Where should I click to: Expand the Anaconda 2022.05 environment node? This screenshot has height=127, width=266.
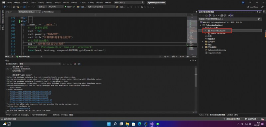pyautogui.click(x=205, y=31)
